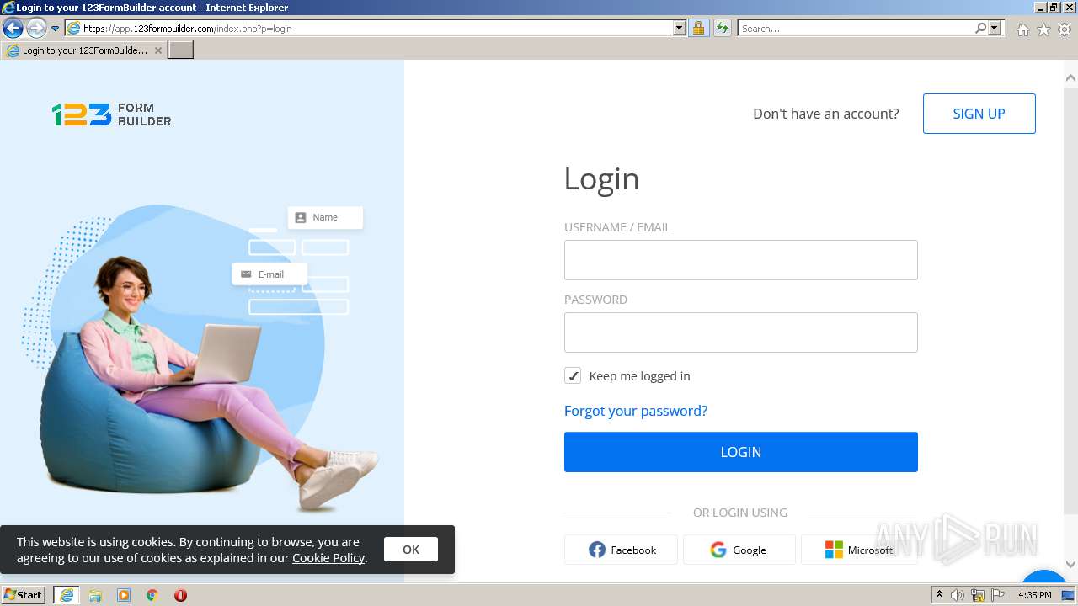Open a new browser tab

tap(181, 50)
